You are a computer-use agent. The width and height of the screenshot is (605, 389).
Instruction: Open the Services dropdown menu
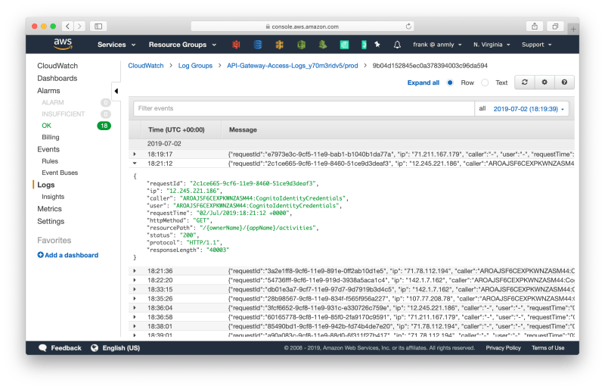pos(116,45)
